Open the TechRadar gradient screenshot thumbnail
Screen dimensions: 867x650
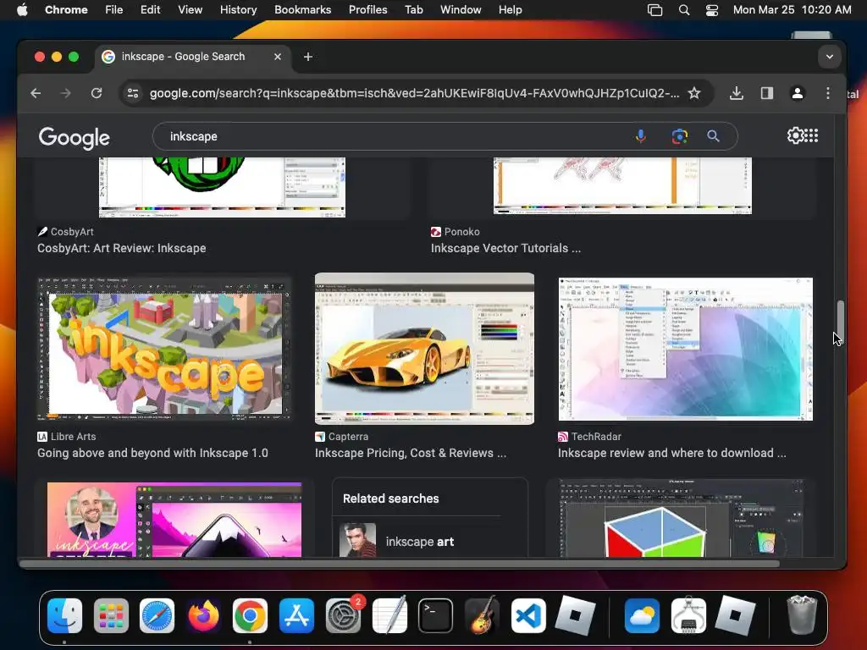685,349
